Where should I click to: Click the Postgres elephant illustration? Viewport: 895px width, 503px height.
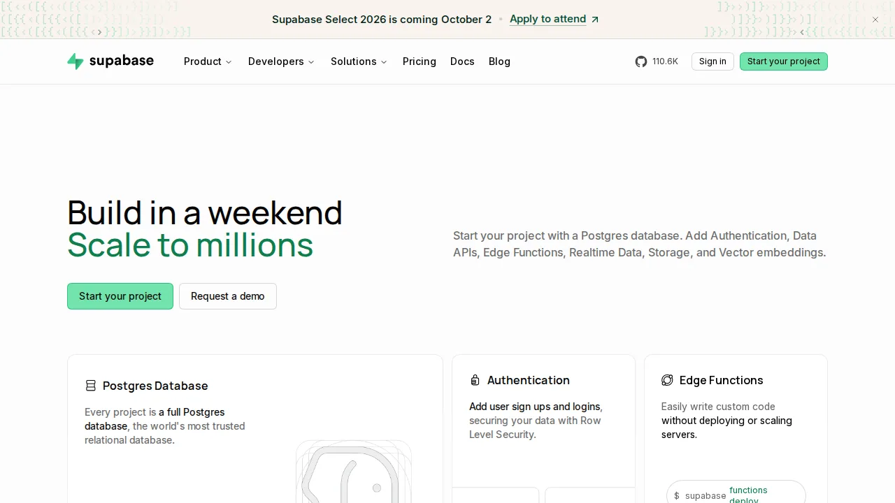tap(353, 472)
